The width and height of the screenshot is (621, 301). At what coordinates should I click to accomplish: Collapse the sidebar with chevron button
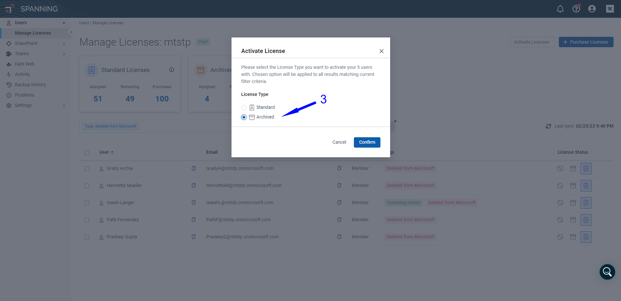click(x=71, y=32)
